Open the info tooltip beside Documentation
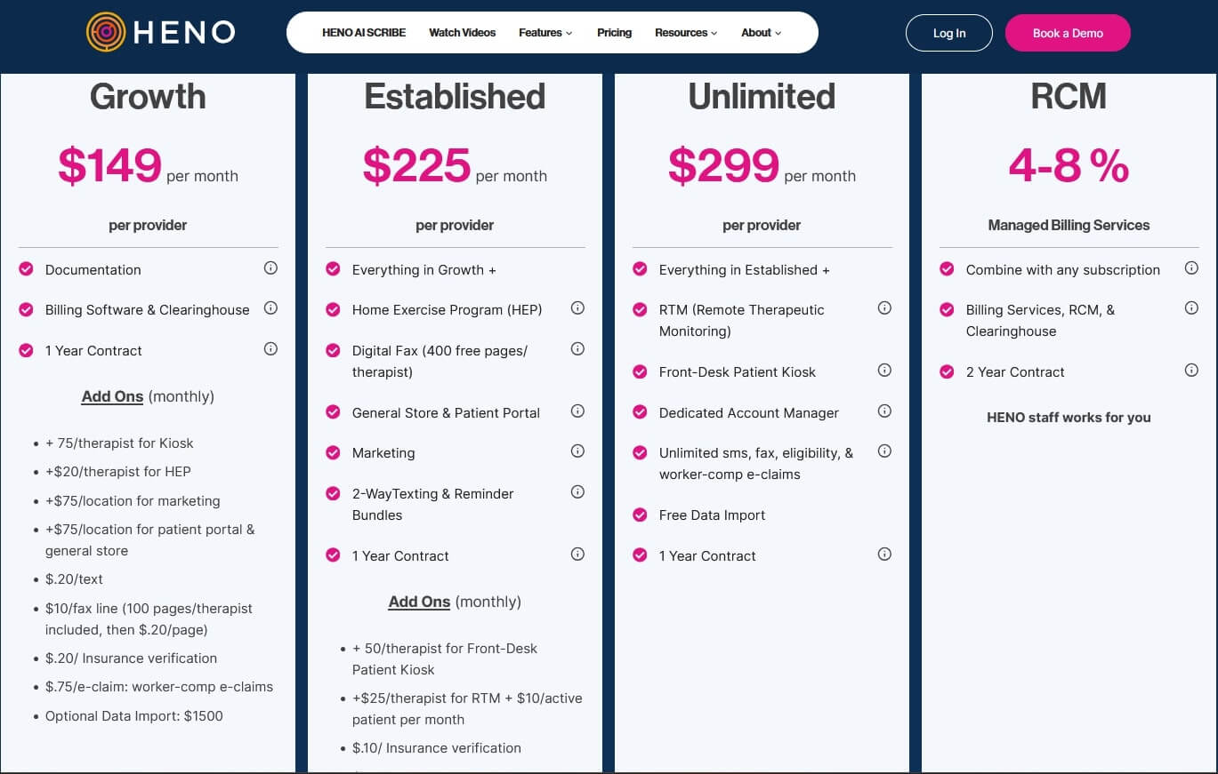Image resolution: width=1218 pixels, height=774 pixels. pyautogui.click(x=271, y=268)
